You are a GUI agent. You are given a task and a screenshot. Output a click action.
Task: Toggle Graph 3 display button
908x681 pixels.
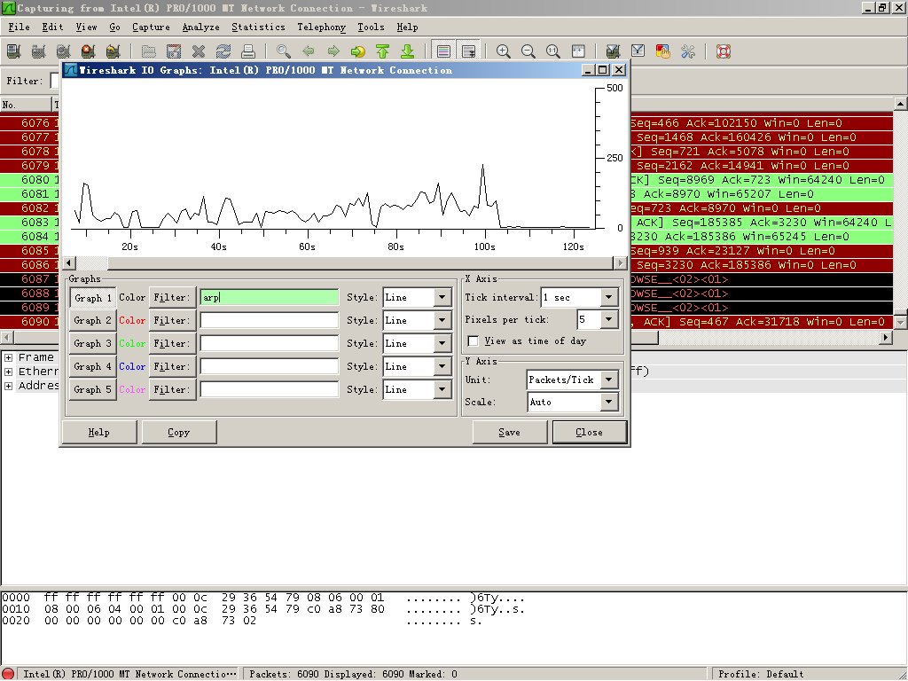pos(92,344)
